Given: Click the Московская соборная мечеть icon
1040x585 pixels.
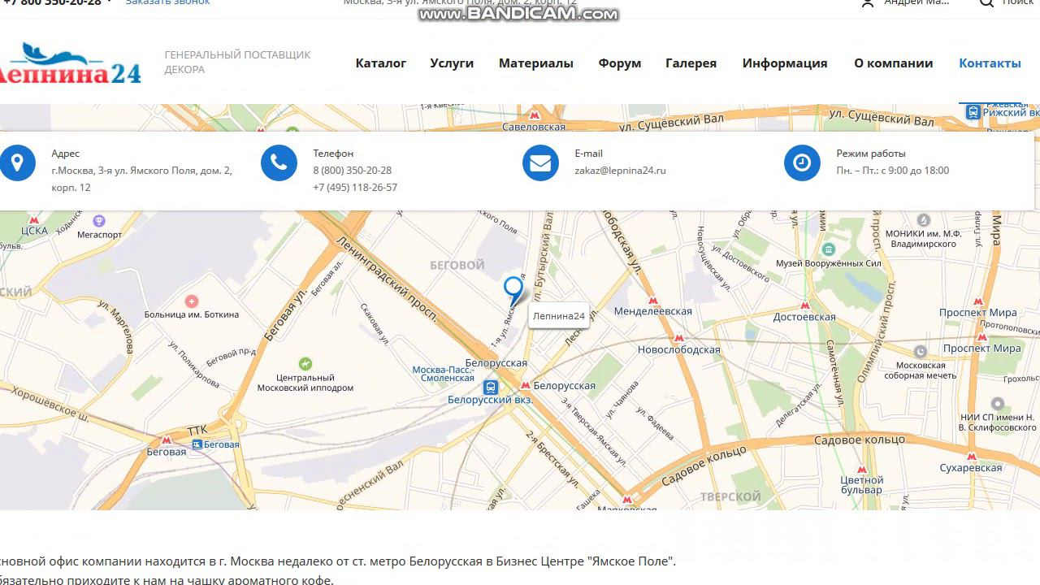Looking at the screenshot, I should coord(921,352).
